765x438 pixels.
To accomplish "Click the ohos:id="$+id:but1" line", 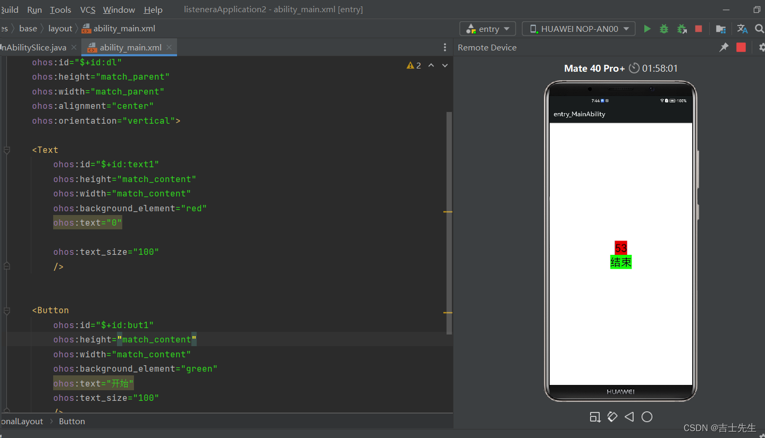I will coord(103,325).
